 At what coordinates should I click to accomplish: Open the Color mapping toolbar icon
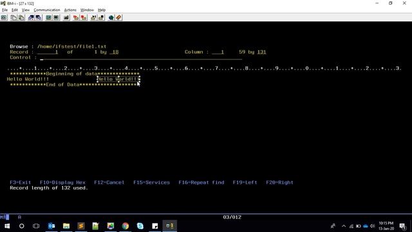point(56,17)
